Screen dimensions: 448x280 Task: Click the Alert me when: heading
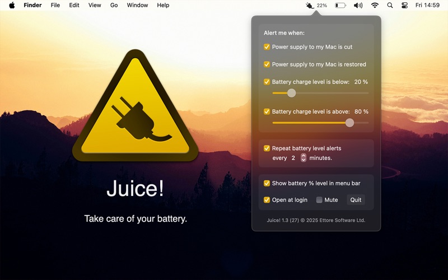[284, 33]
